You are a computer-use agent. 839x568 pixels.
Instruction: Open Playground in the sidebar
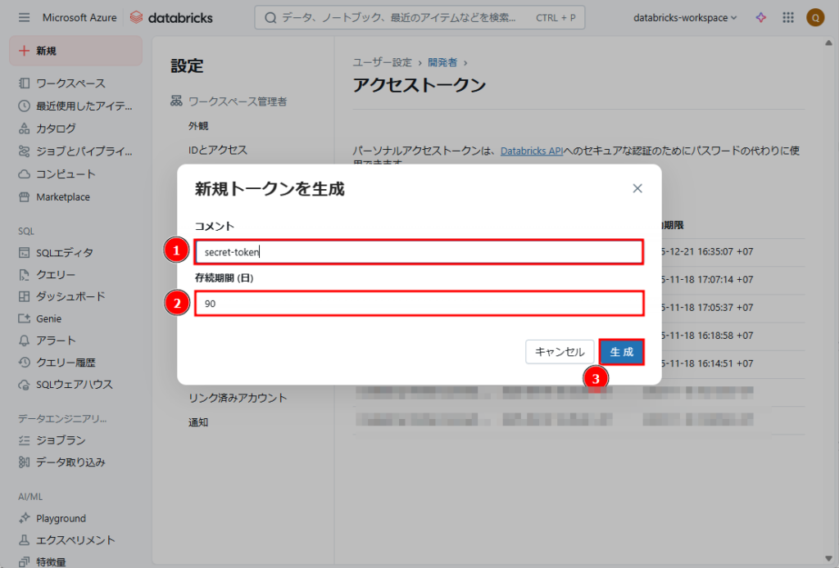pos(61,518)
